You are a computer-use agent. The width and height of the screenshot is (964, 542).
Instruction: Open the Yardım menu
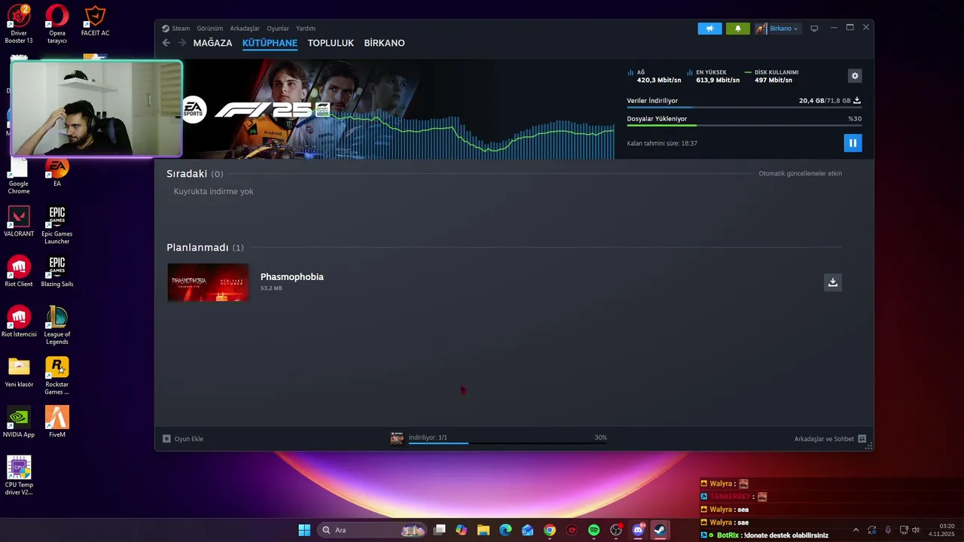[306, 29]
